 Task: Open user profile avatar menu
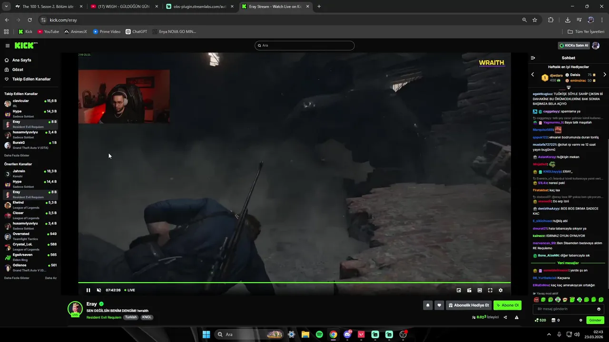596,46
